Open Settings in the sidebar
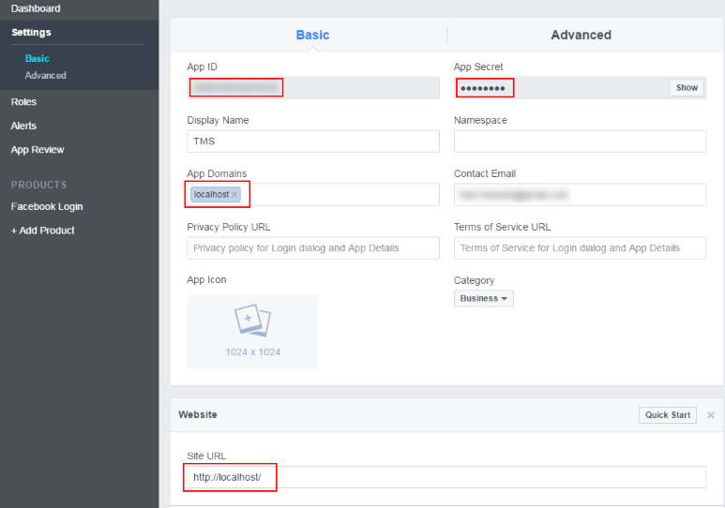 pos(32,33)
